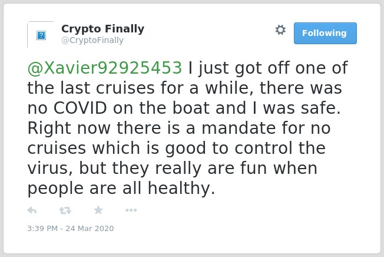Open the 3:39 PM - 24 Mar 2020 timestamp
Viewport: 384px width, 257px height.
pyautogui.click(x=71, y=228)
